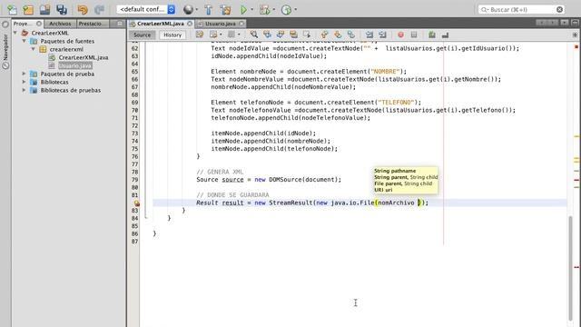Click the Comment code icon
This screenshot has width=581, height=327.
(432, 35)
